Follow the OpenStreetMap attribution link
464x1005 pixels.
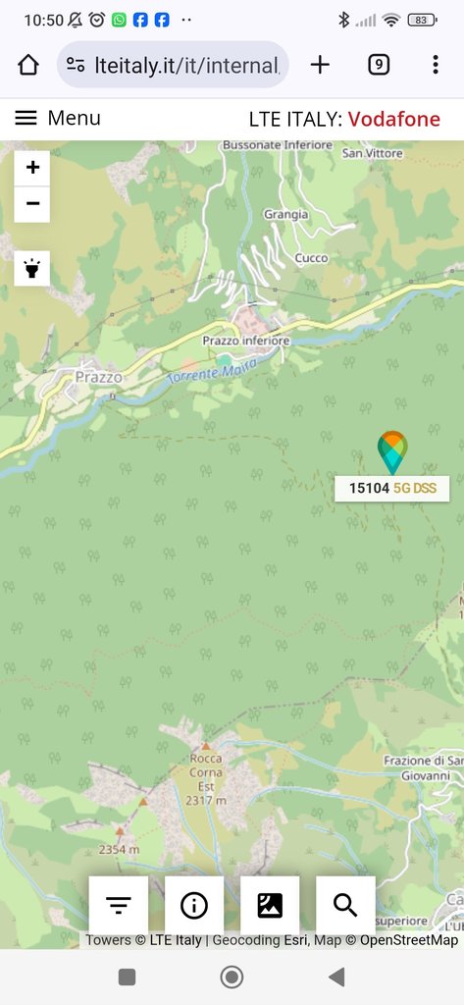[x=408, y=940]
